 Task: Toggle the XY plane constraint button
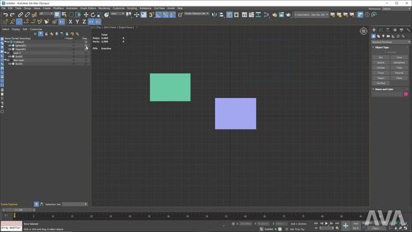[x=91, y=22]
